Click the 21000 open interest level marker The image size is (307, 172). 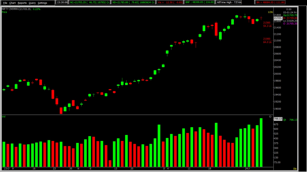pos(267,39)
